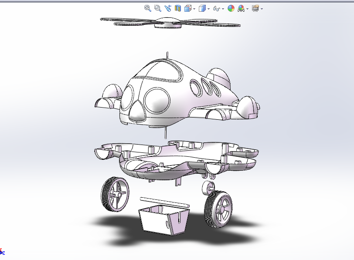The image size is (354, 260).
Task: Open the Edit Appearance color ball
Action: click(231, 8)
